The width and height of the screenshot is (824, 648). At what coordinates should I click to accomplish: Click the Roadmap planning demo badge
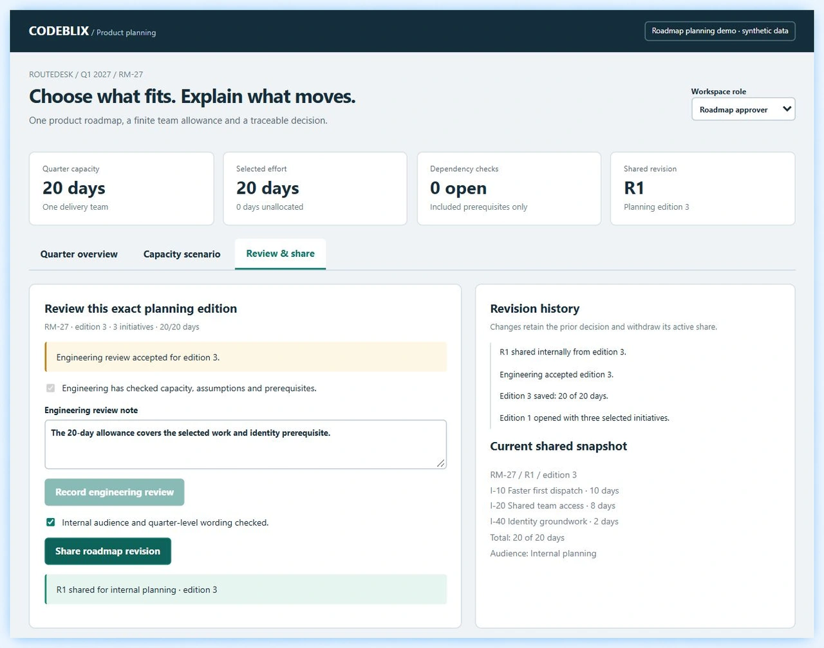[720, 31]
